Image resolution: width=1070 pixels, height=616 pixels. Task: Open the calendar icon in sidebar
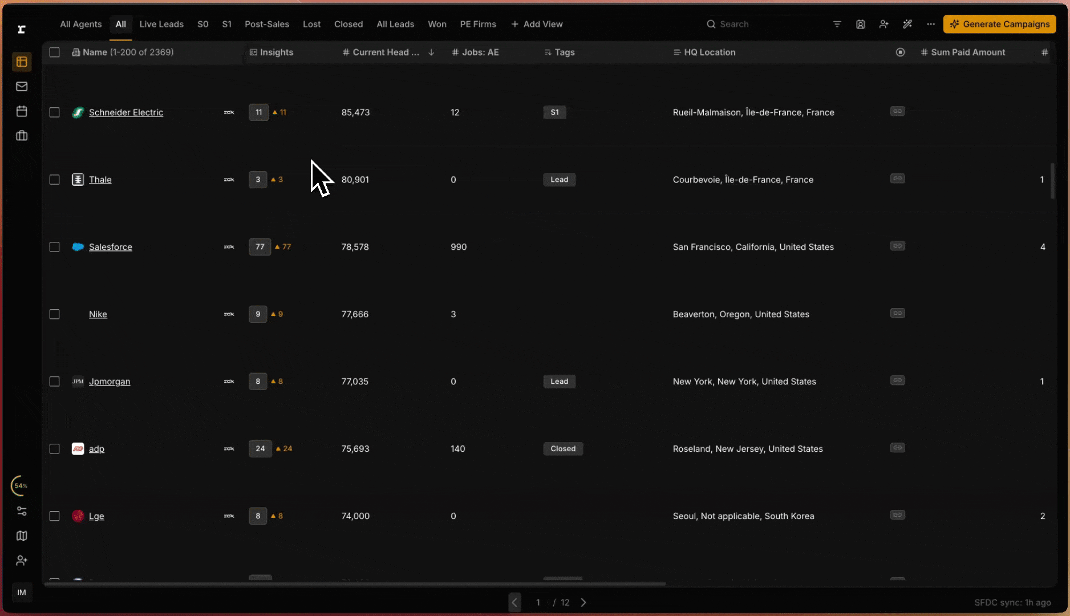[22, 111]
